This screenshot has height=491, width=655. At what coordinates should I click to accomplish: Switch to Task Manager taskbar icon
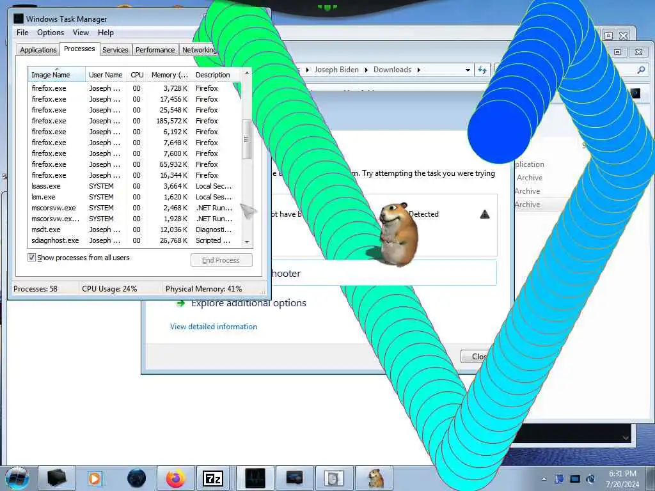point(255,478)
